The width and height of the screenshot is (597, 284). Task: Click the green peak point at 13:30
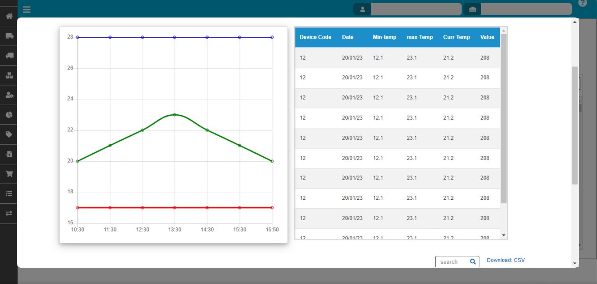pos(174,115)
